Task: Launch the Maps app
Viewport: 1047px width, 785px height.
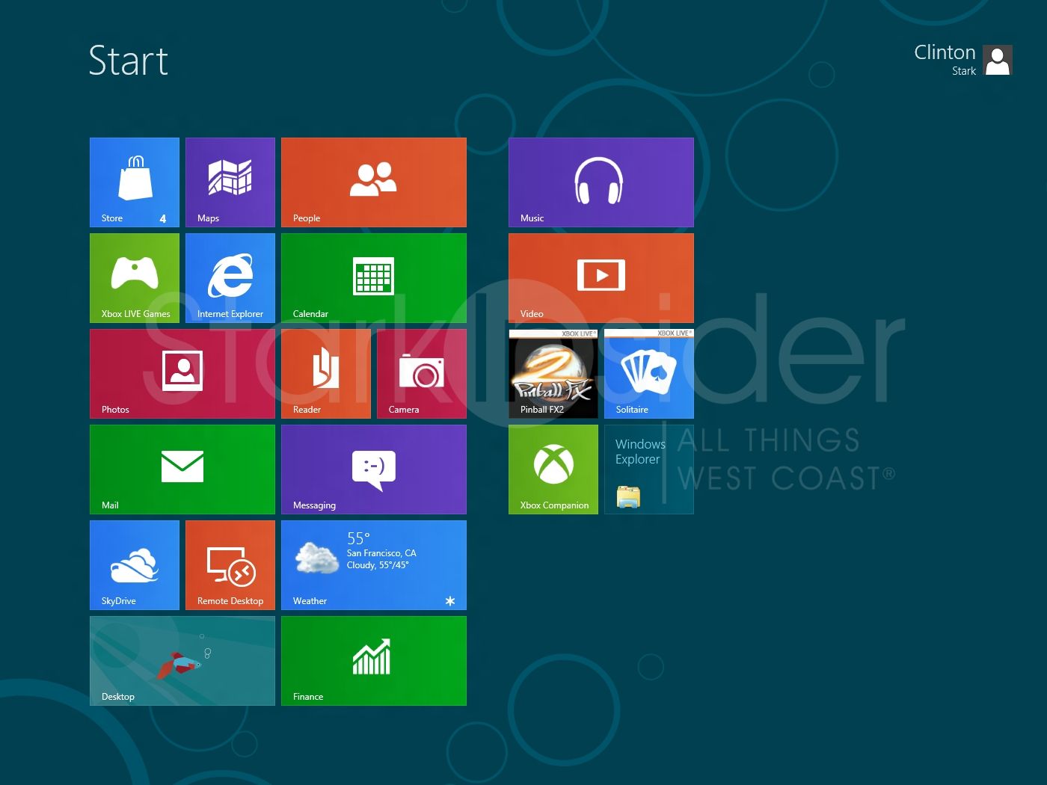Action: coord(230,182)
